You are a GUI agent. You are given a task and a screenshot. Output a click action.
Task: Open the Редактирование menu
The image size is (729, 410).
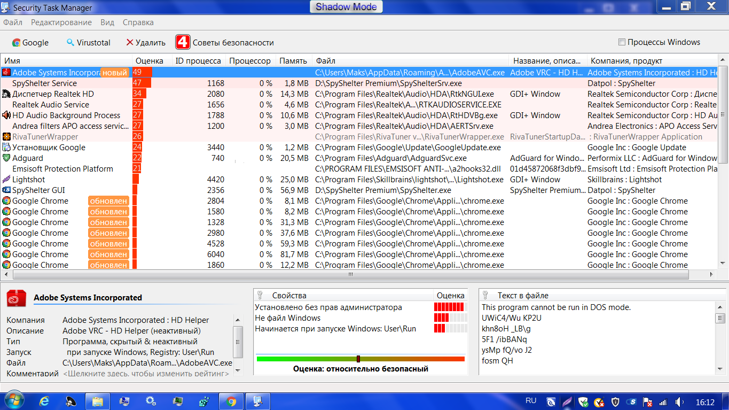coord(61,22)
